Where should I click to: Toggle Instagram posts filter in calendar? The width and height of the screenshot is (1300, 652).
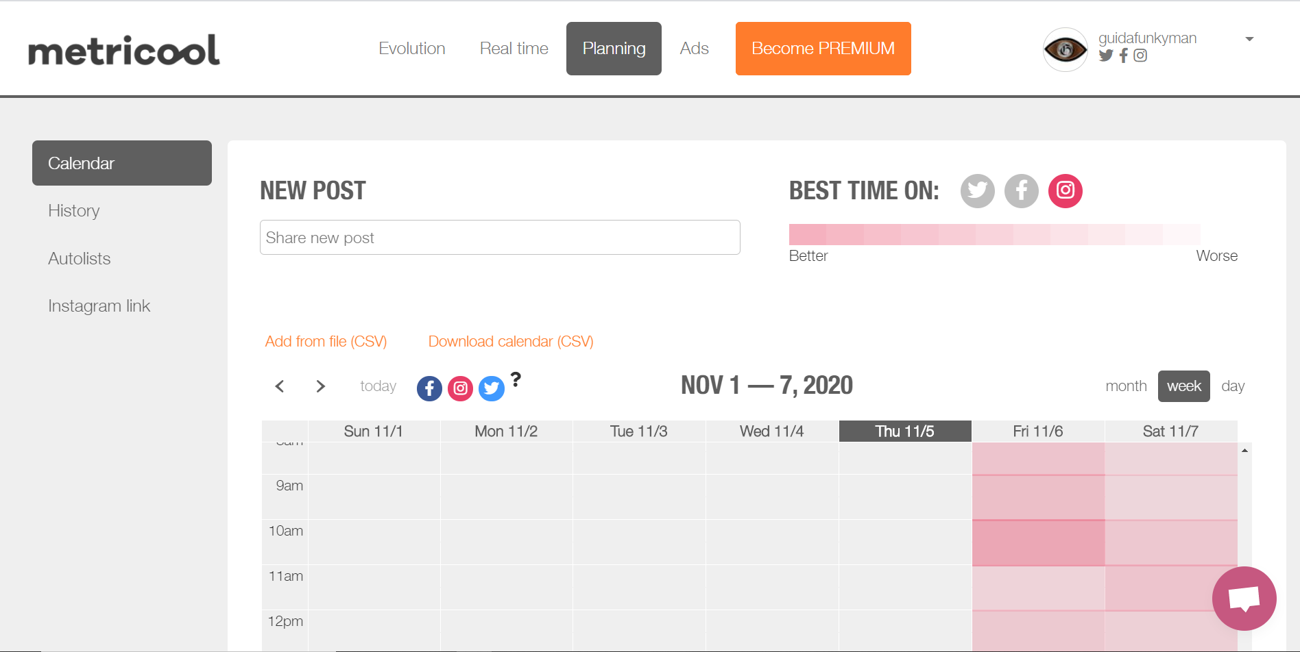(x=460, y=389)
